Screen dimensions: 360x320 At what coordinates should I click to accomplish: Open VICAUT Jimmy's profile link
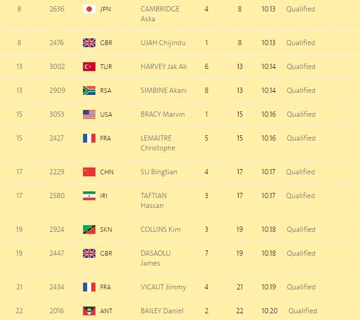click(163, 287)
